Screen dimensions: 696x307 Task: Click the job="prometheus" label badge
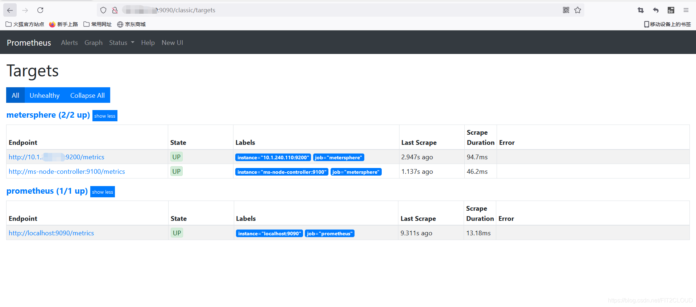330,234
